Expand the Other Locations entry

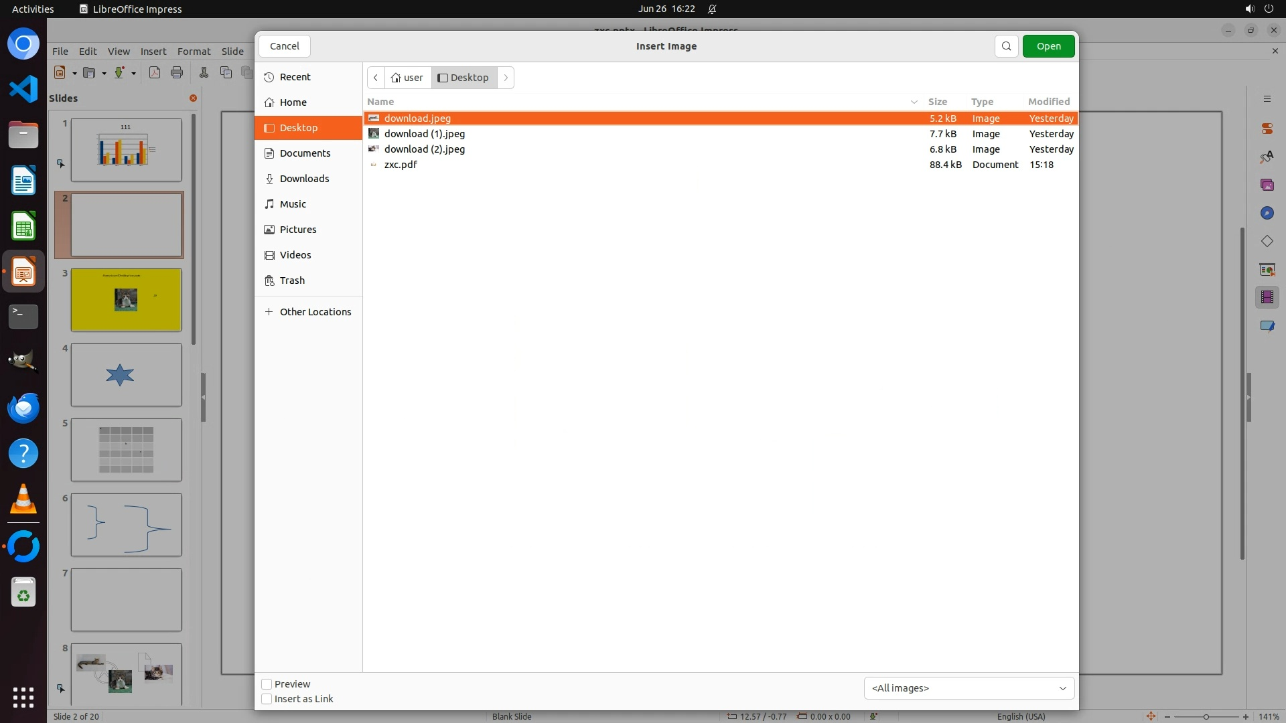315,312
